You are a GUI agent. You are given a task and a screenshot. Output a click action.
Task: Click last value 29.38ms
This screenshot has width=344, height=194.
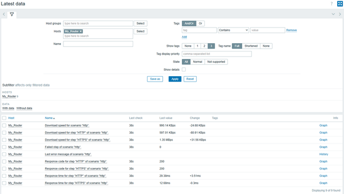click(165, 176)
